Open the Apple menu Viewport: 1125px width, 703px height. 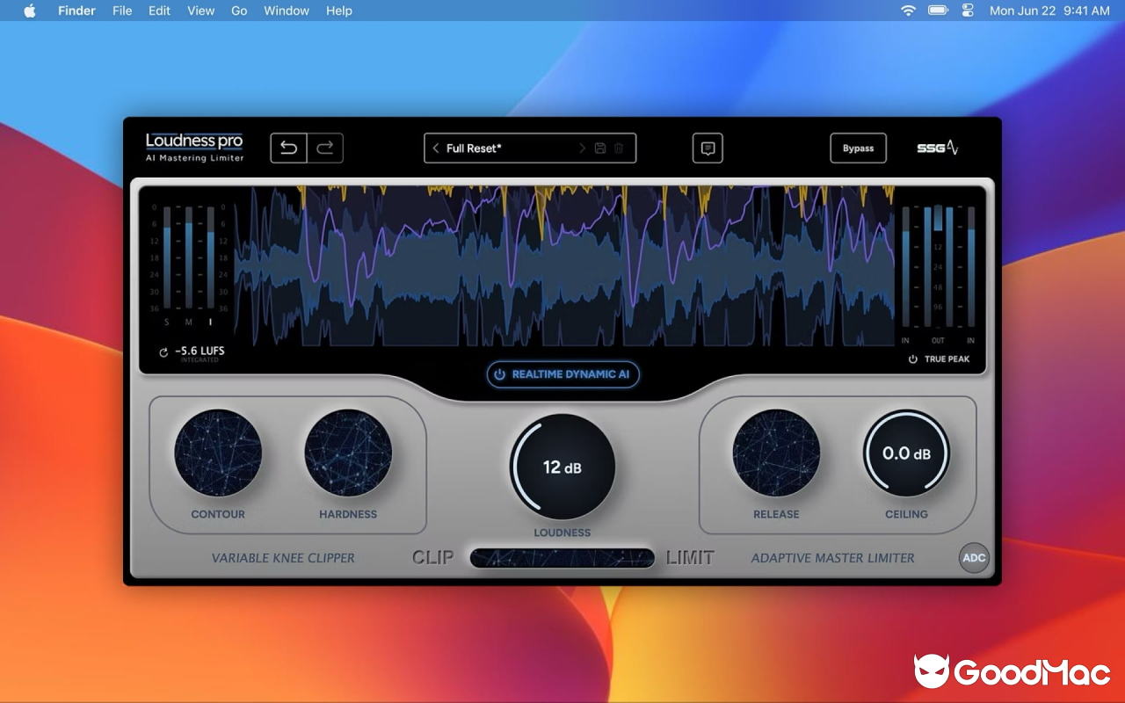pos(30,11)
